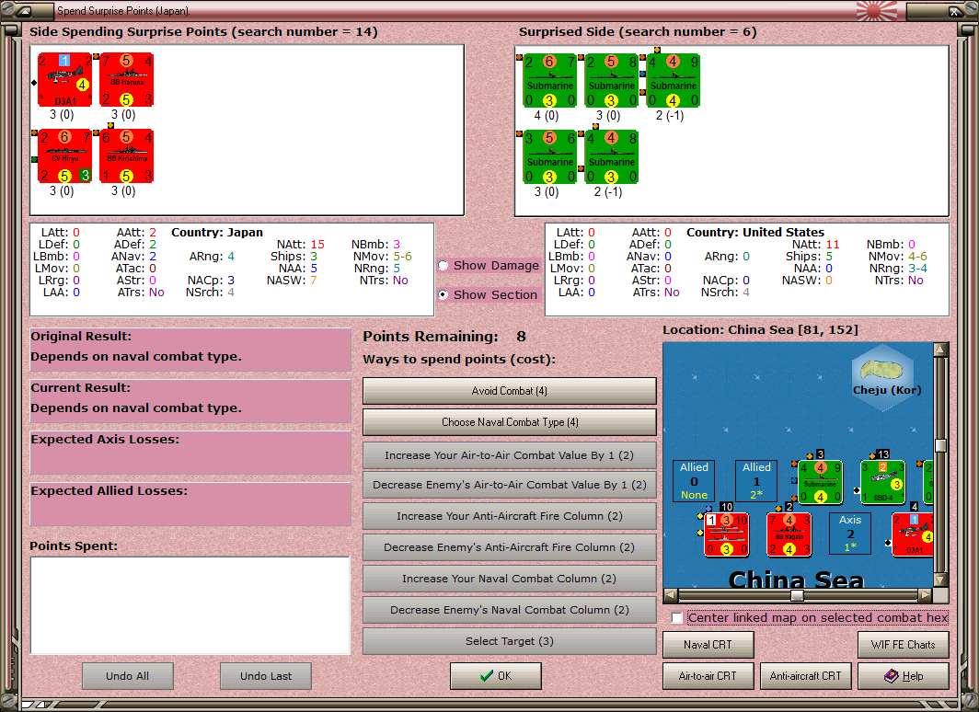Screen dimensions: 979x712
Task: Click Japan's NAtt value 15
Action: pos(317,244)
